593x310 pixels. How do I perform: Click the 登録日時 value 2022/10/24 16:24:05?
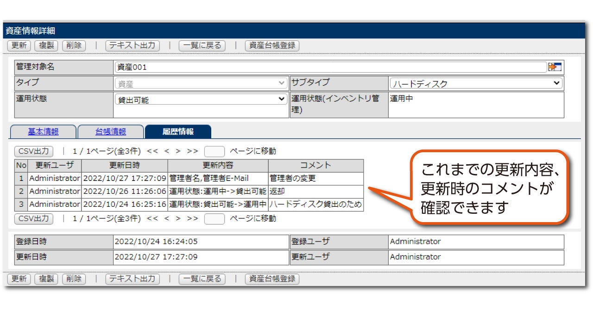click(156, 242)
